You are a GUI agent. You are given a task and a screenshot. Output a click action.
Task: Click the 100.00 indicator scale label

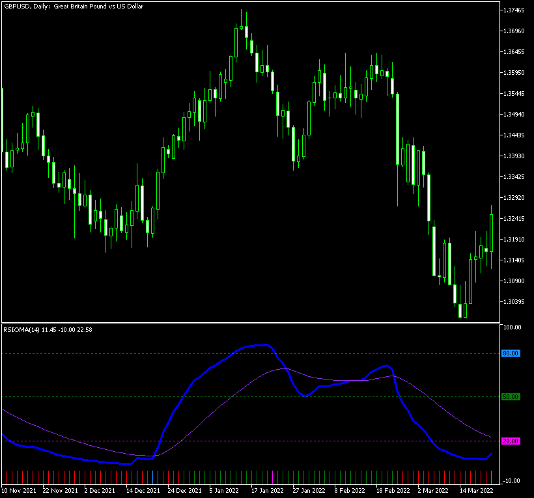coord(513,327)
